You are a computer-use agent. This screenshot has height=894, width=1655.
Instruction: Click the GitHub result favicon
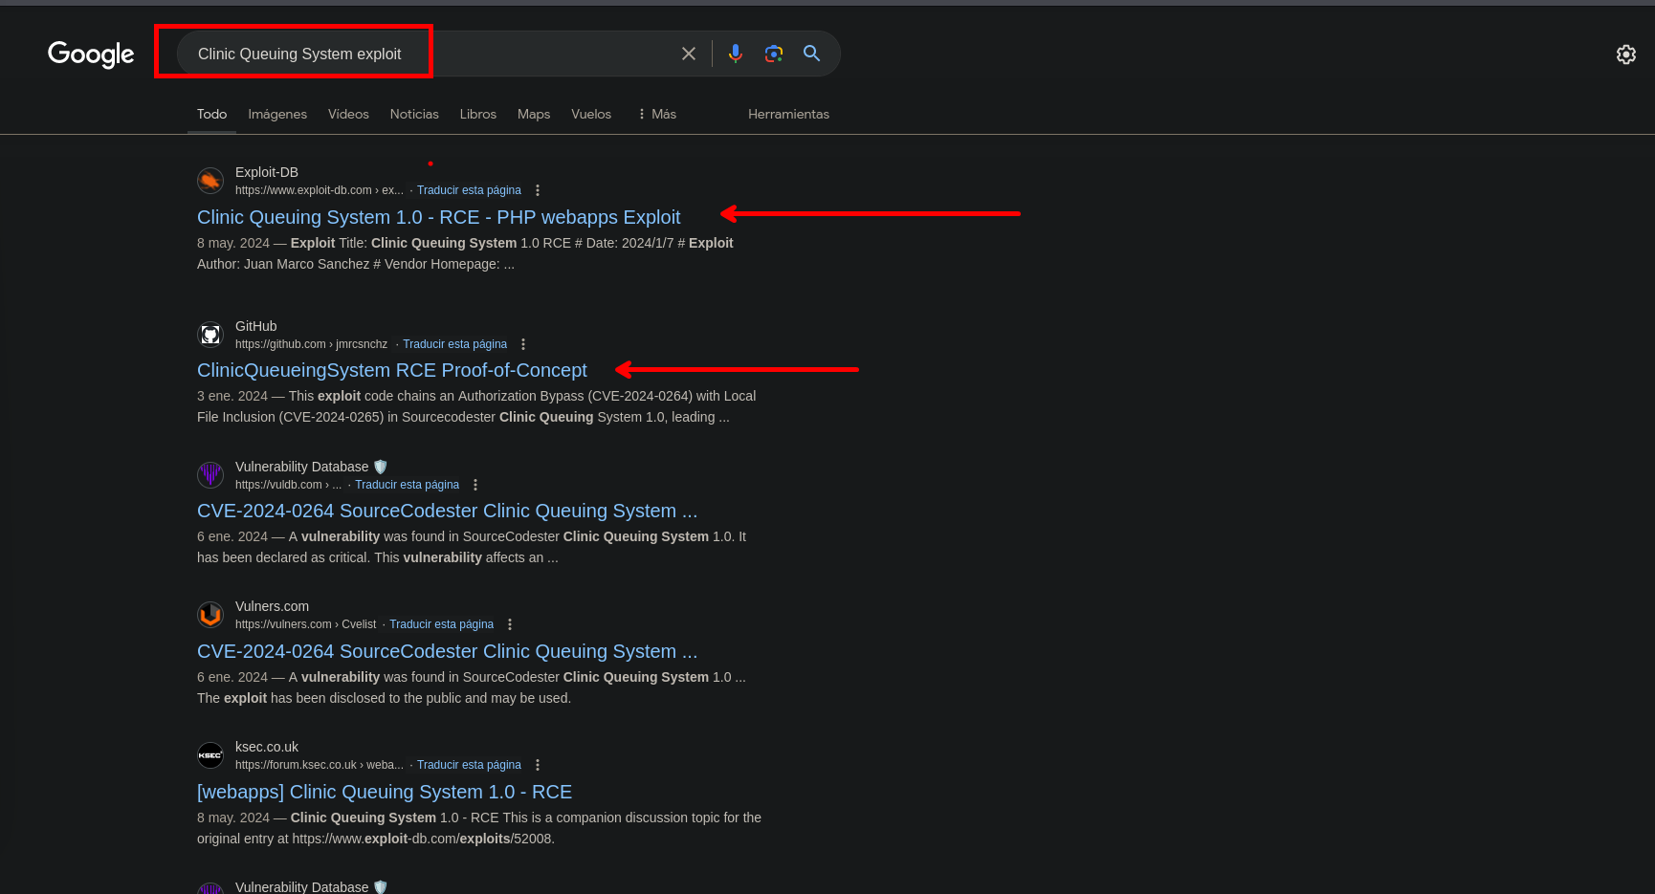[210, 335]
